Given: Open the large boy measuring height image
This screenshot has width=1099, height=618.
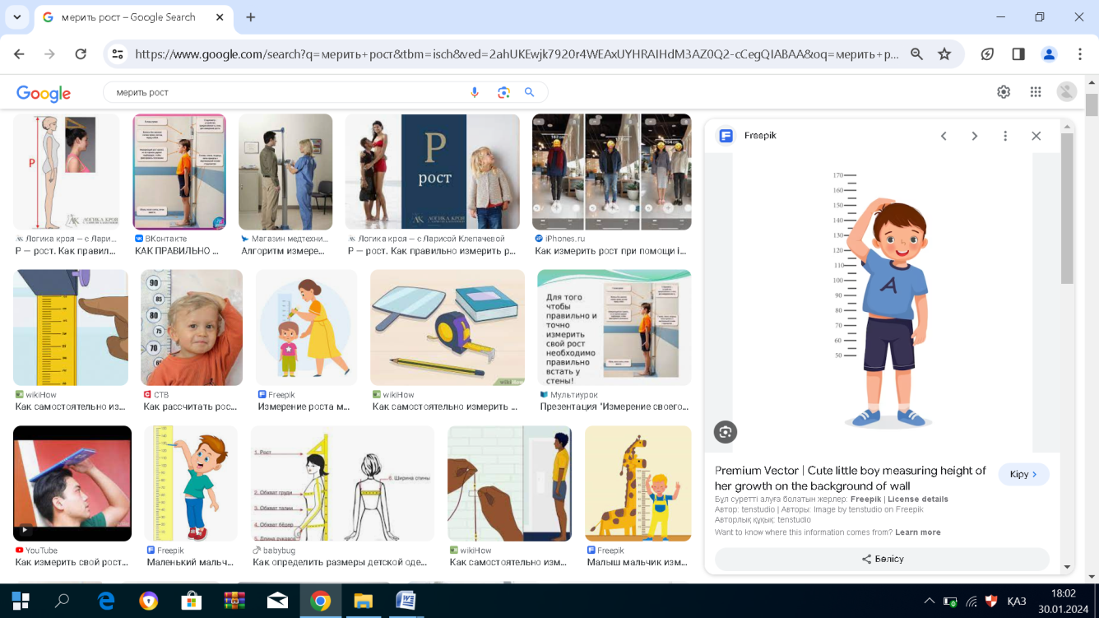Looking at the screenshot, I should point(883,300).
